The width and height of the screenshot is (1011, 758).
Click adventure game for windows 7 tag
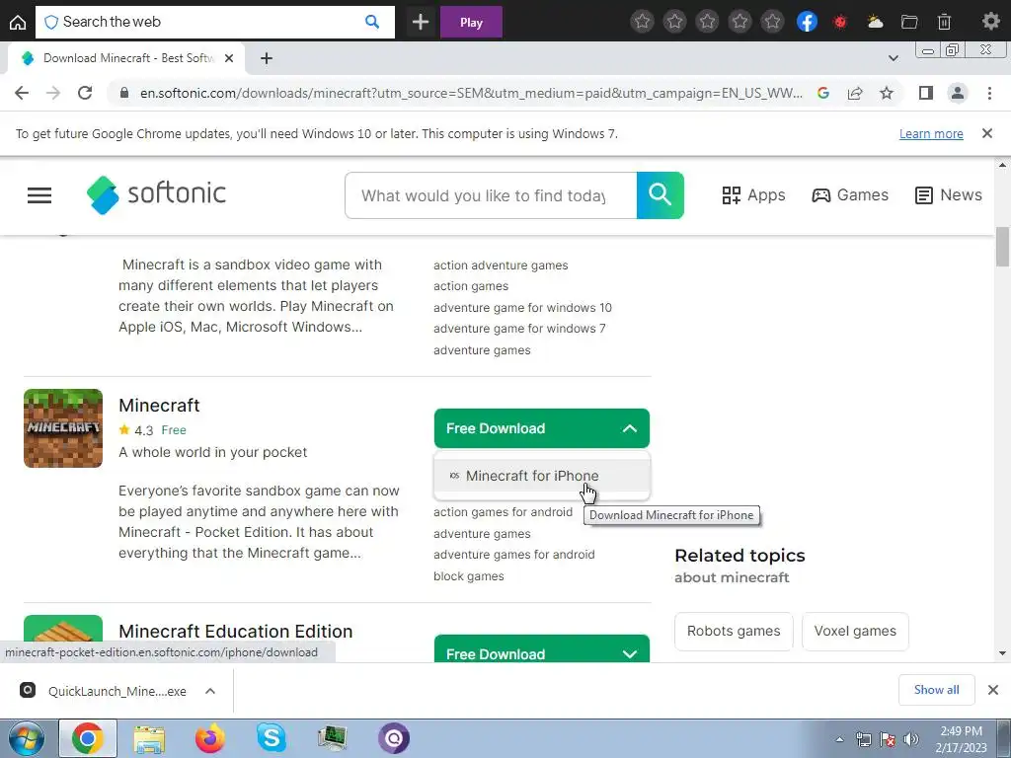pos(519,328)
